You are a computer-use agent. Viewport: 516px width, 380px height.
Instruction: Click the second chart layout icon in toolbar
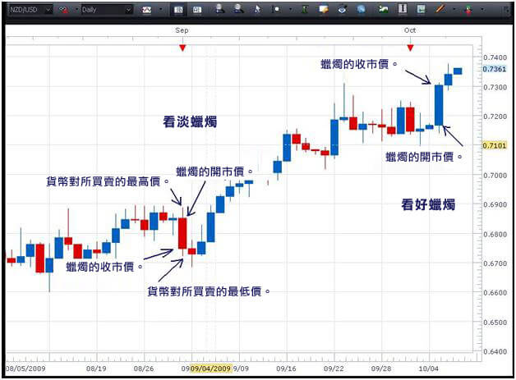(x=197, y=10)
